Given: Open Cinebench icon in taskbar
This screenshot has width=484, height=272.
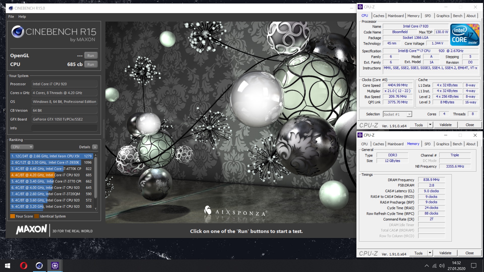Looking at the screenshot, I should click(x=39, y=266).
